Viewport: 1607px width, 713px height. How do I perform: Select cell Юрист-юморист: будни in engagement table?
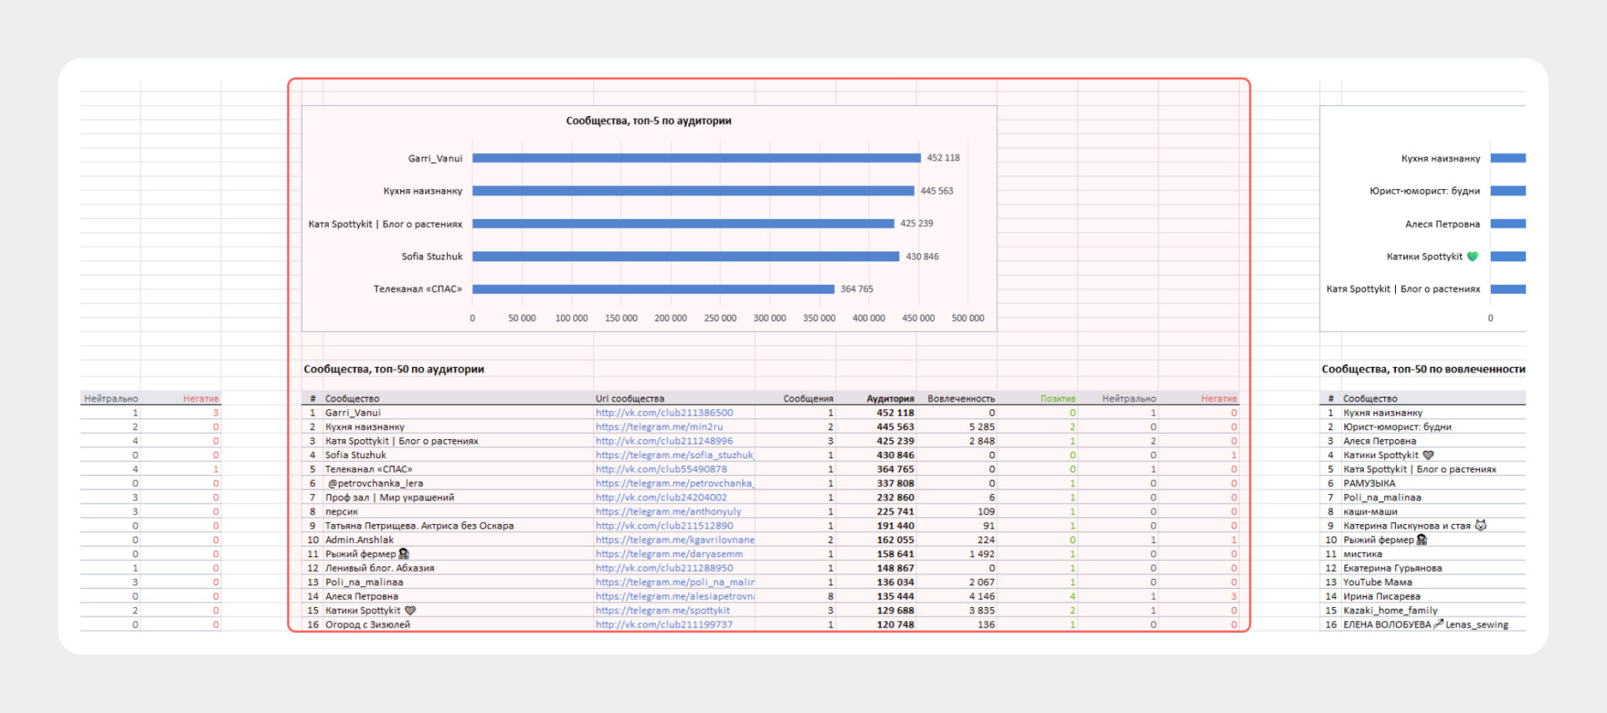1397,427
